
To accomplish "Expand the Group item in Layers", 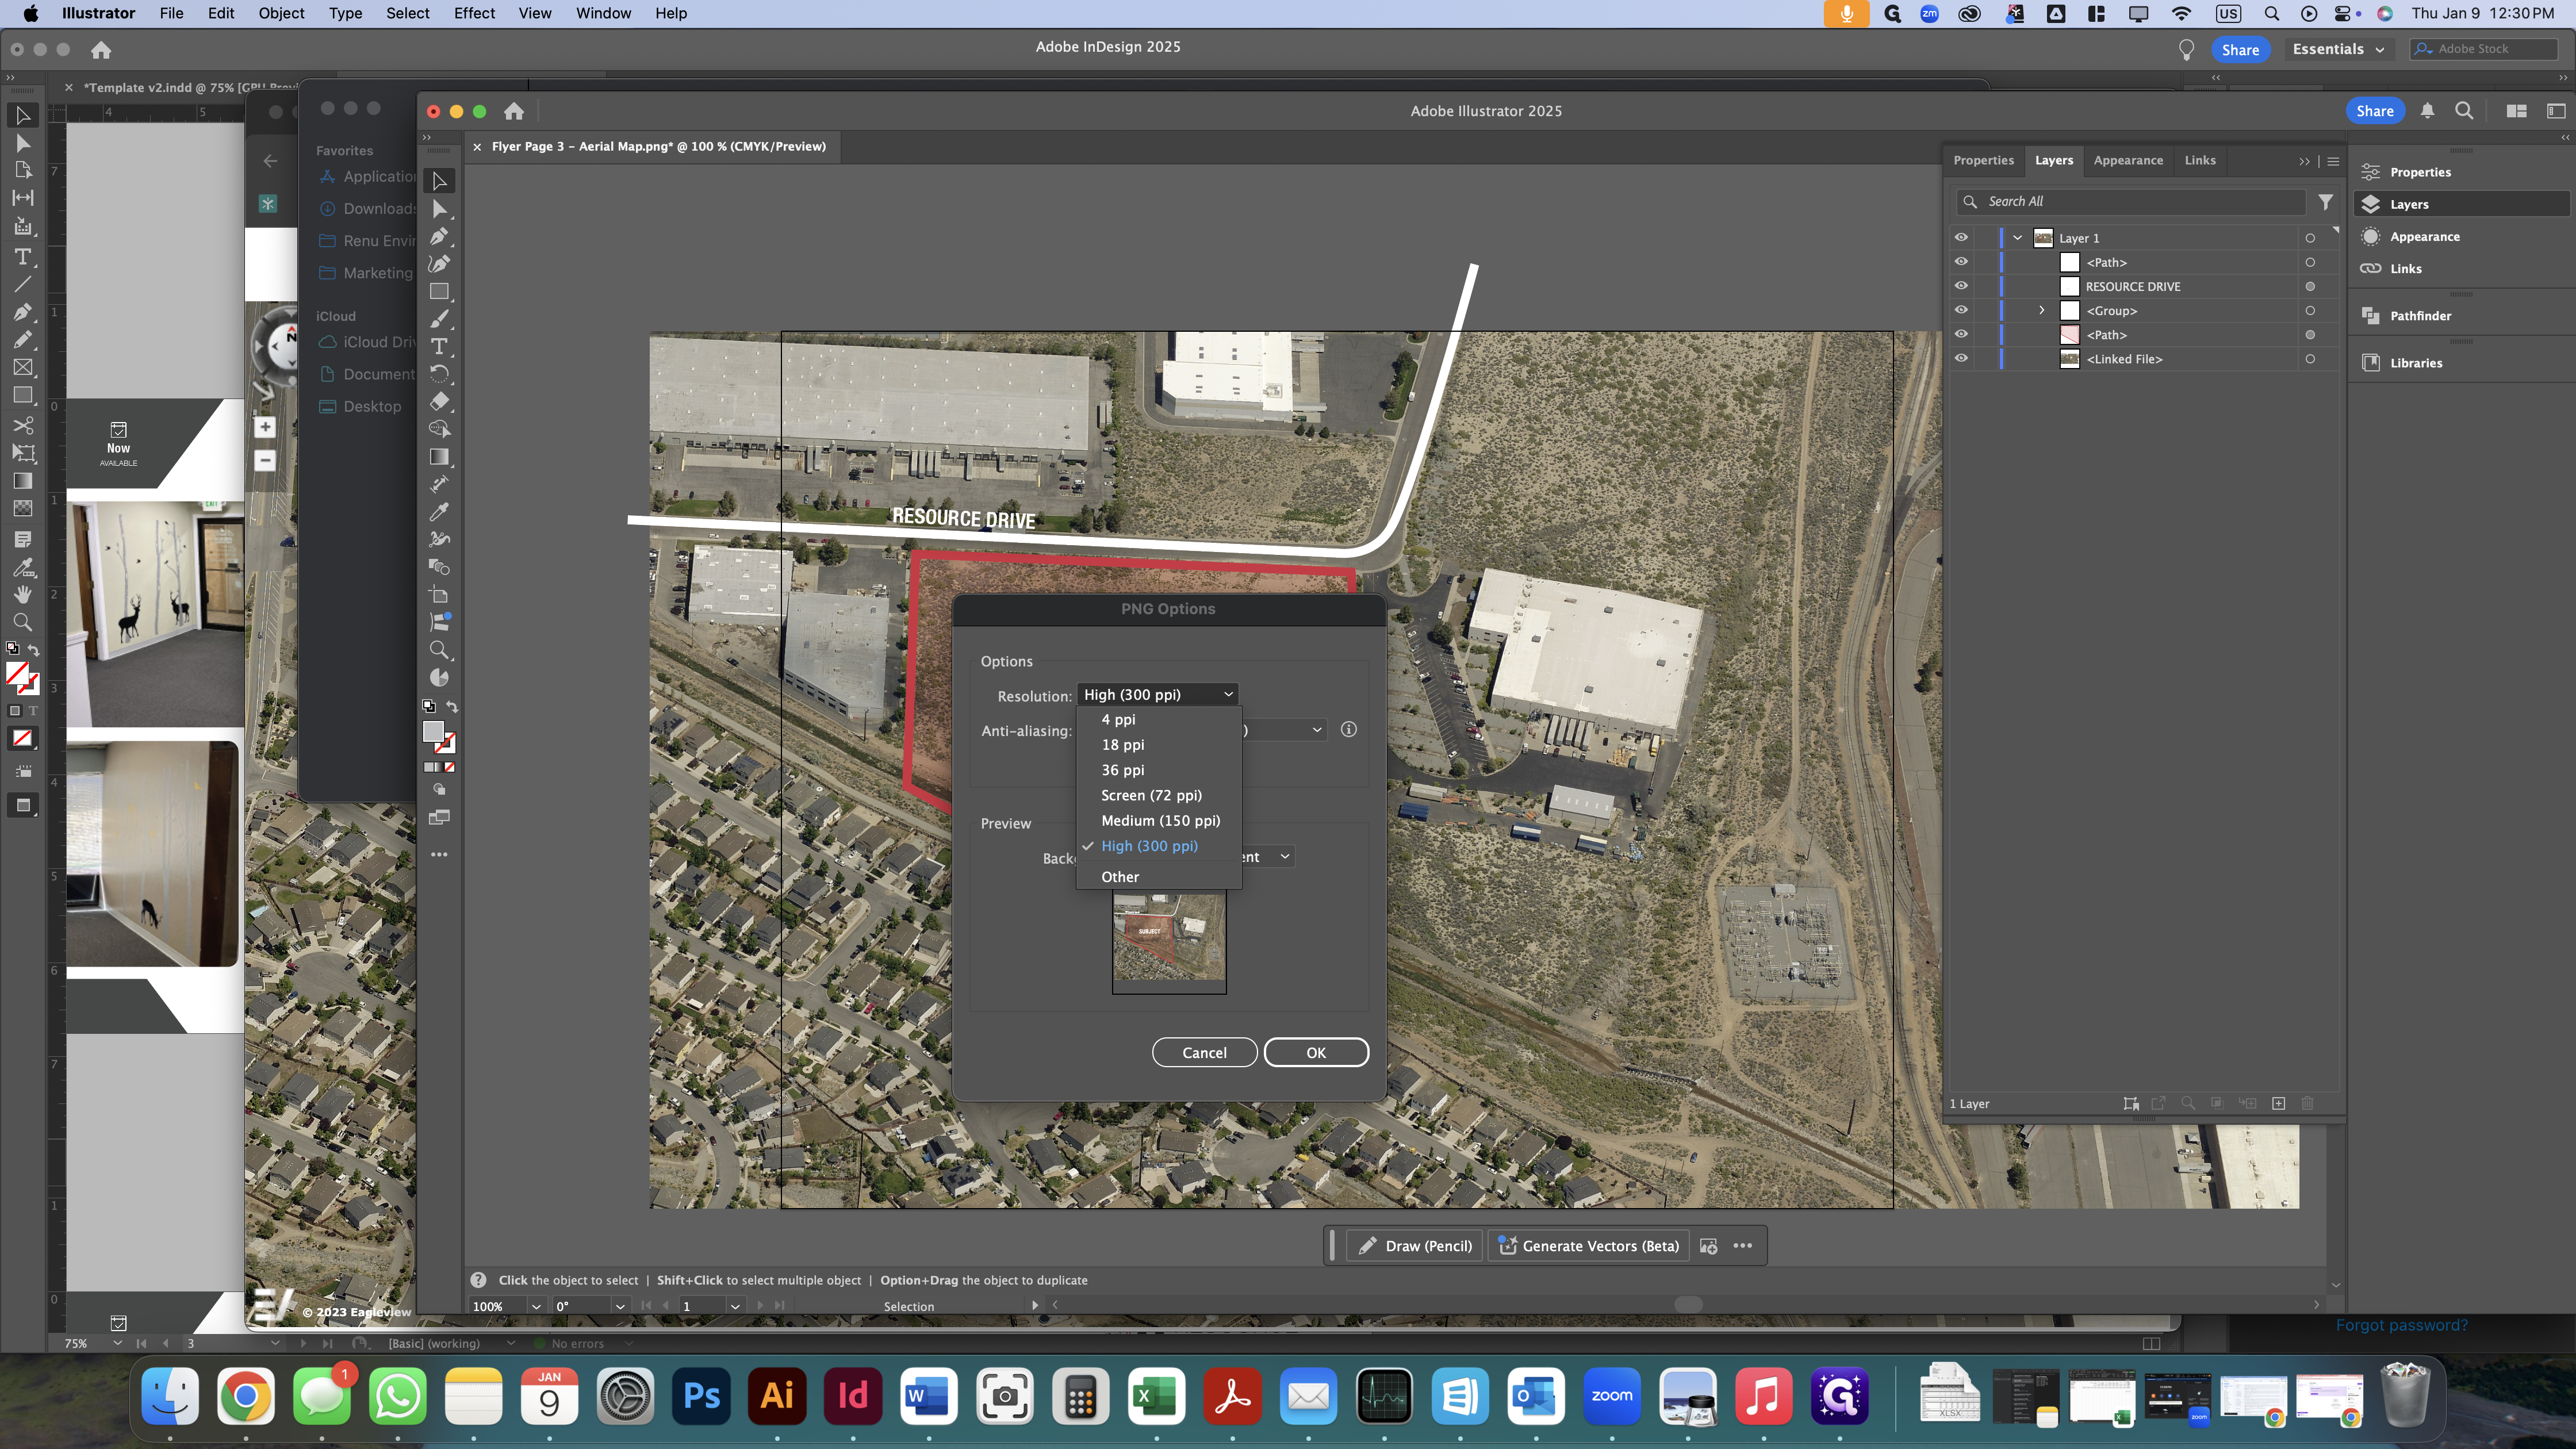I will [2042, 310].
